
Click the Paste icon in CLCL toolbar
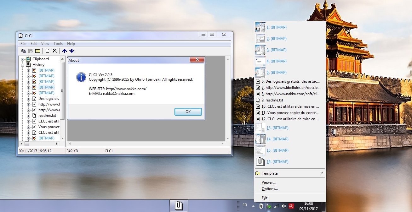tap(31, 51)
